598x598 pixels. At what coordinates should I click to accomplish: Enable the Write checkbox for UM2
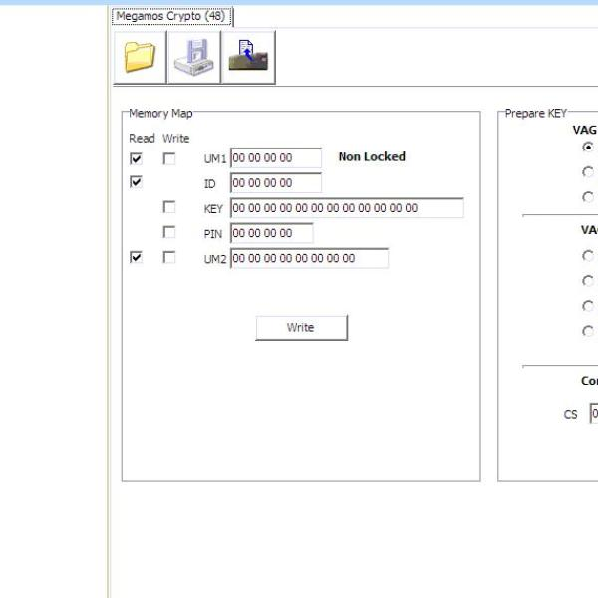point(169,257)
